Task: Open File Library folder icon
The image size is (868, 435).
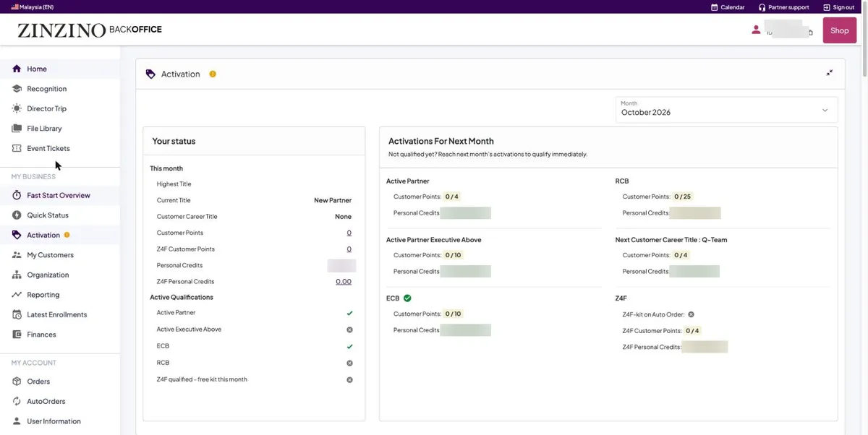Action: pyautogui.click(x=17, y=129)
